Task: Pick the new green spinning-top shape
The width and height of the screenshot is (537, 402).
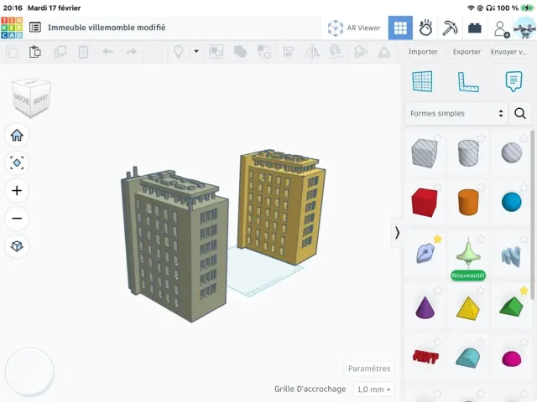Action: pos(468,253)
